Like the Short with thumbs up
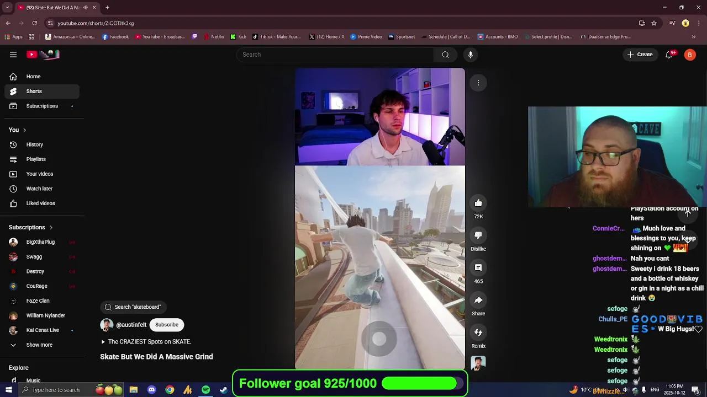 point(478,203)
